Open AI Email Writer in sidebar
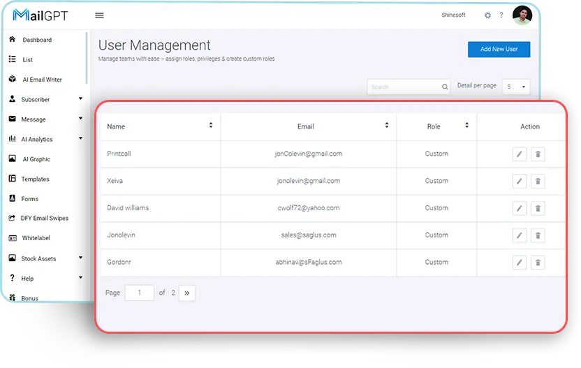The height and width of the screenshot is (368, 581). 42,80
